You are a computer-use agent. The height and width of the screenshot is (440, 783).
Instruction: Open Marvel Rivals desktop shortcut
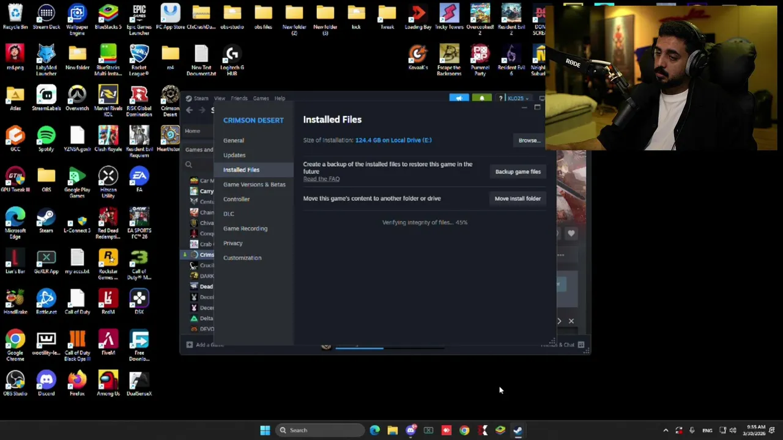(108, 101)
